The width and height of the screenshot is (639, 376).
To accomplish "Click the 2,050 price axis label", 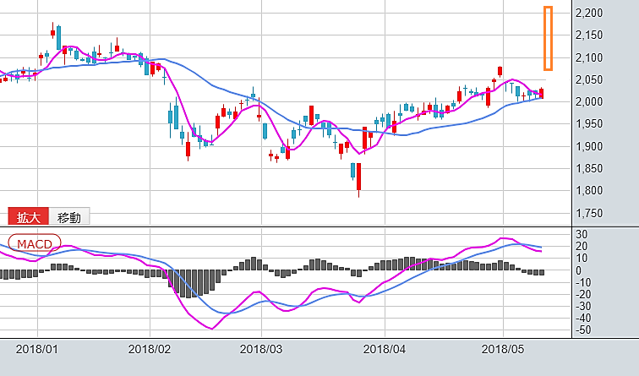I will (589, 79).
